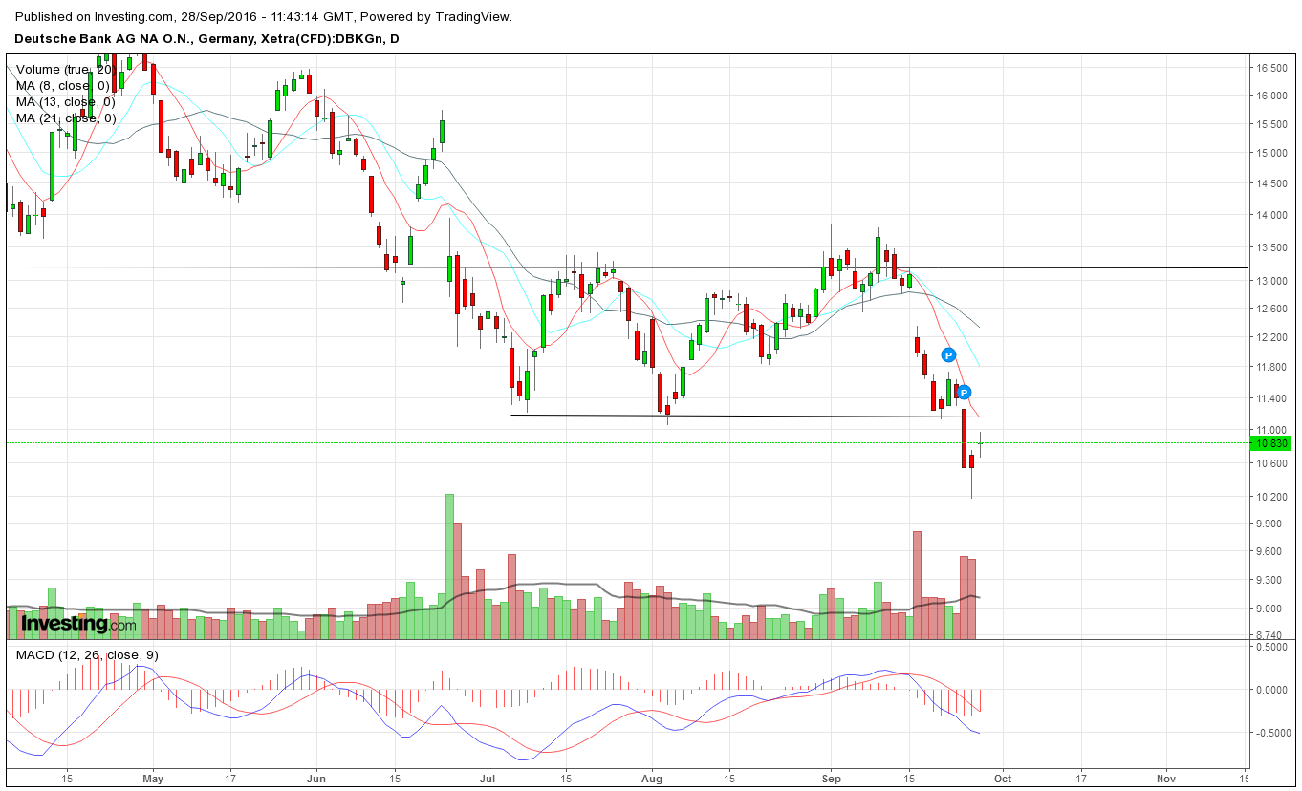The width and height of the screenshot is (1302, 791).
Task: Click the 0.5000 MACD axis label
Action: [1272, 648]
